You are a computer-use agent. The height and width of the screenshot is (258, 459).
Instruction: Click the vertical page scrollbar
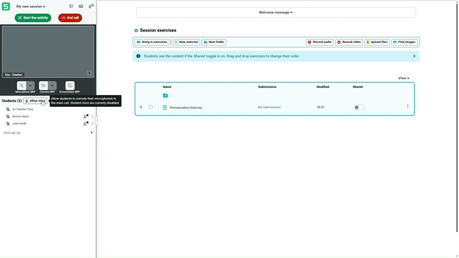click(457, 118)
